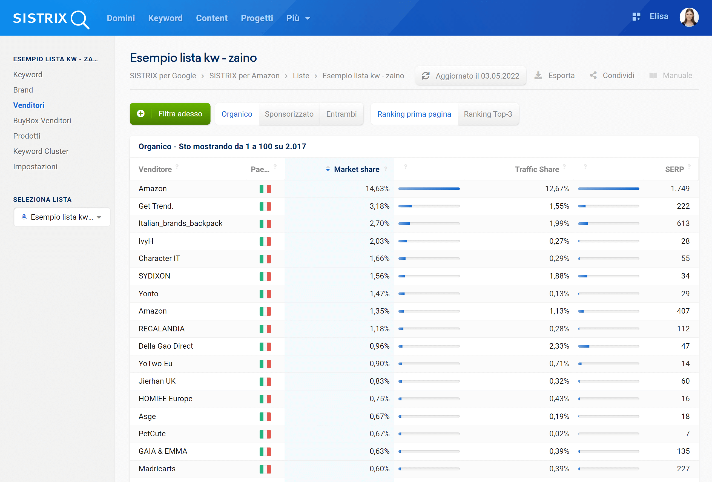Click the plus icon on Filtra adesso

point(141,114)
